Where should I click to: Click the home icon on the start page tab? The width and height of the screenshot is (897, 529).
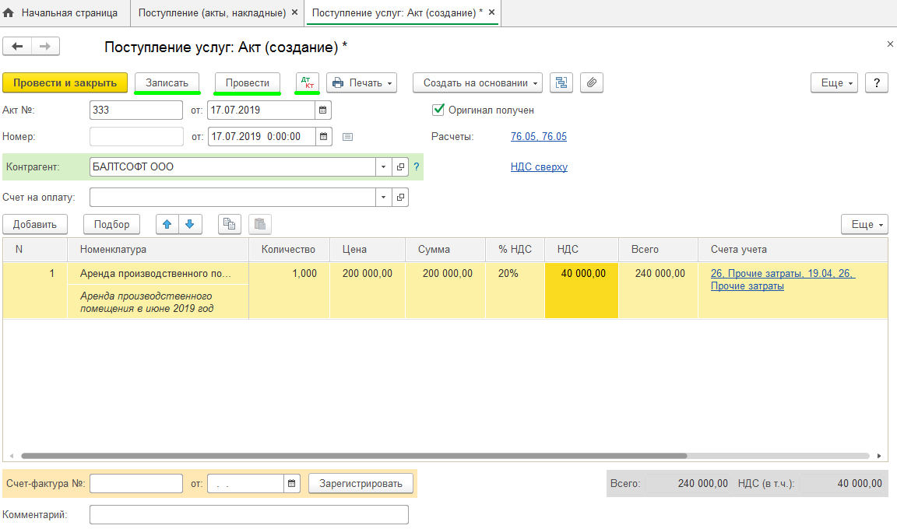[x=9, y=12]
